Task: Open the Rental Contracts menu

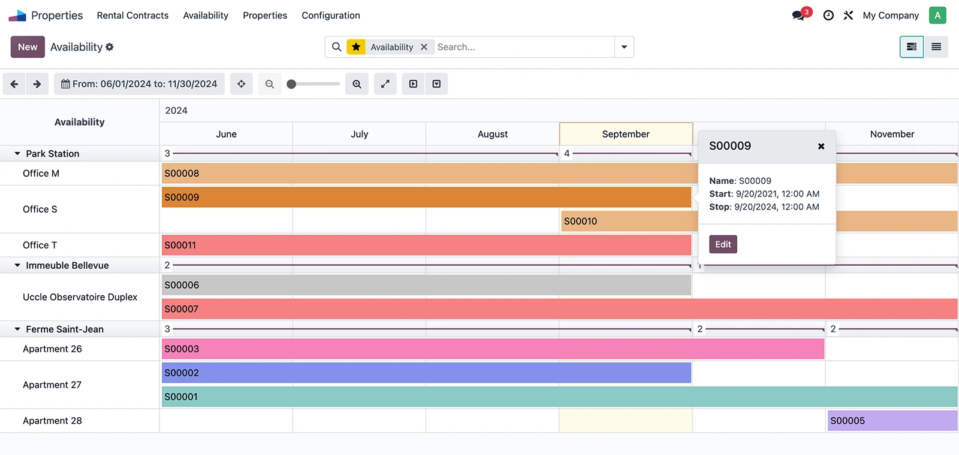Action: pyautogui.click(x=132, y=16)
